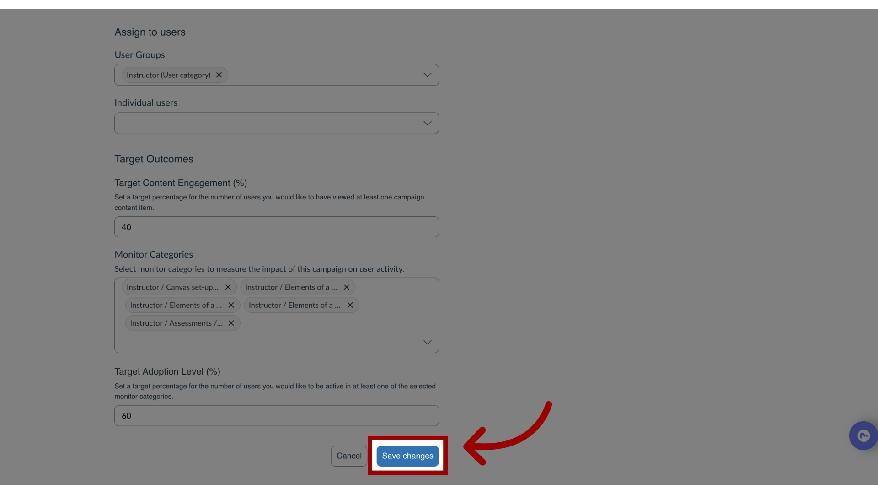Edit the Target Adoption Level field
Screen dimensions: 878x494
276,416
